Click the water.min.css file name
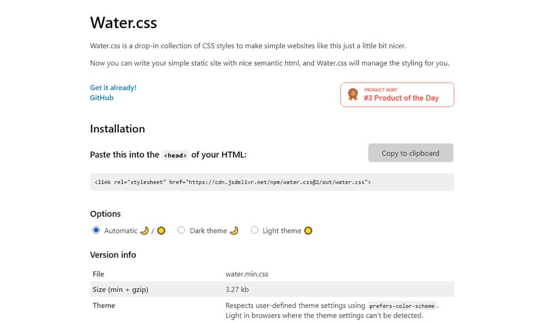The height and width of the screenshot is (322, 536). click(248, 274)
